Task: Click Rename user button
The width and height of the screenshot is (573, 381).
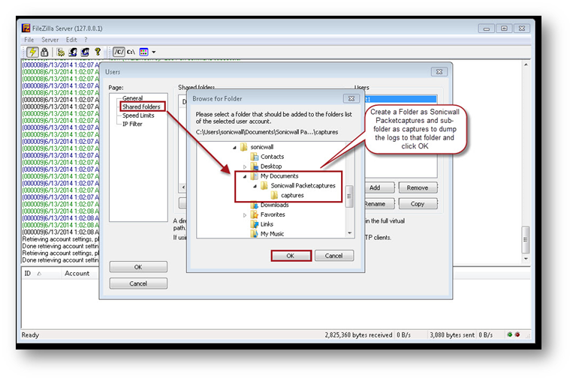Action: click(x=379, y=204)
